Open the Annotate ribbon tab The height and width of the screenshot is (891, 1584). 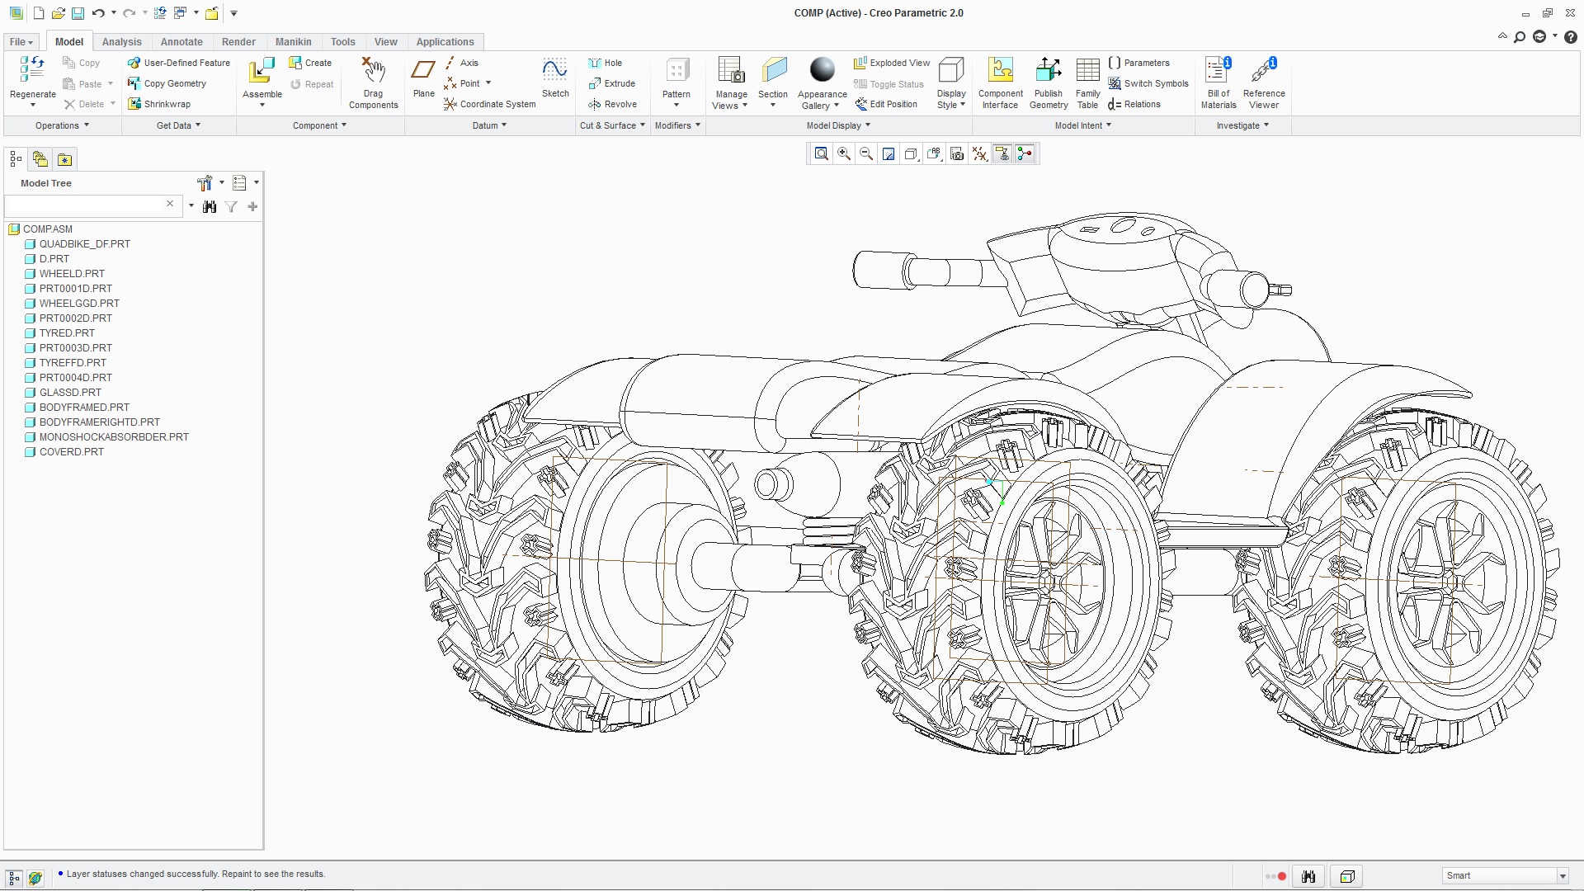181,42
